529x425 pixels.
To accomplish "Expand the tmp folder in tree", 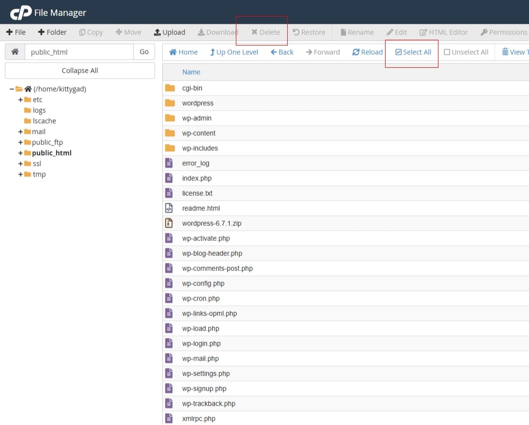I will (x=20, y=174).
